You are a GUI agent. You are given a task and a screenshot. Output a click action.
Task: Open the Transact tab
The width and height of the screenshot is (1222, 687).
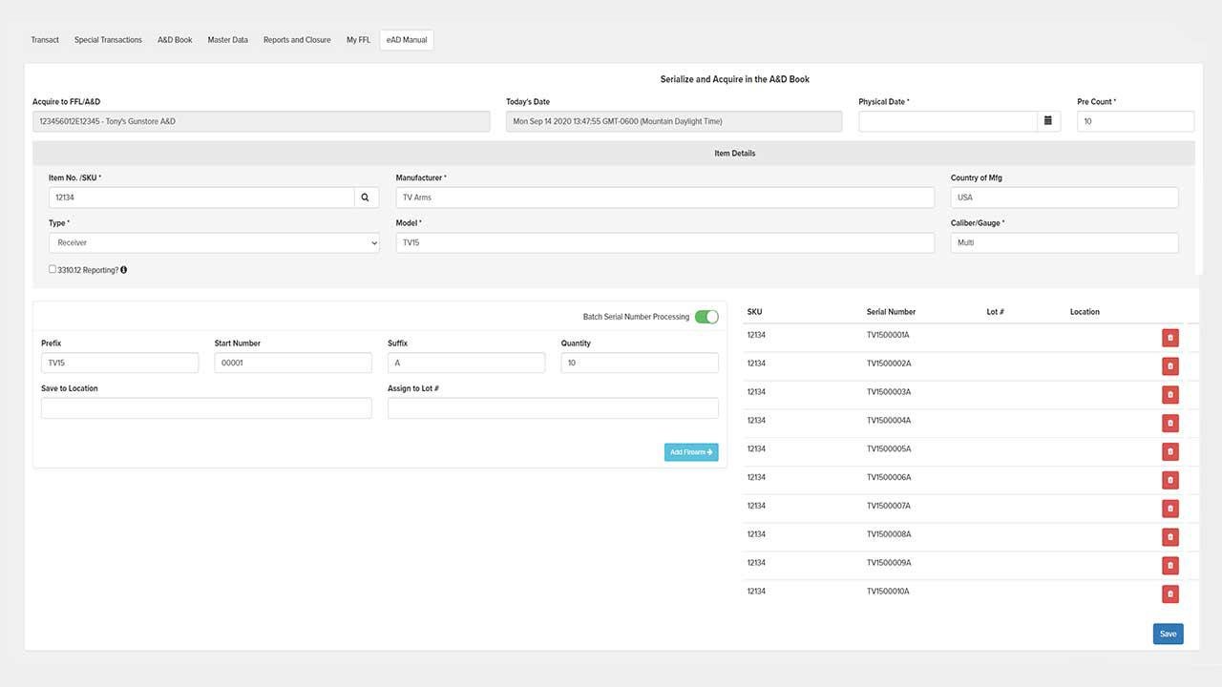point(45,40)
